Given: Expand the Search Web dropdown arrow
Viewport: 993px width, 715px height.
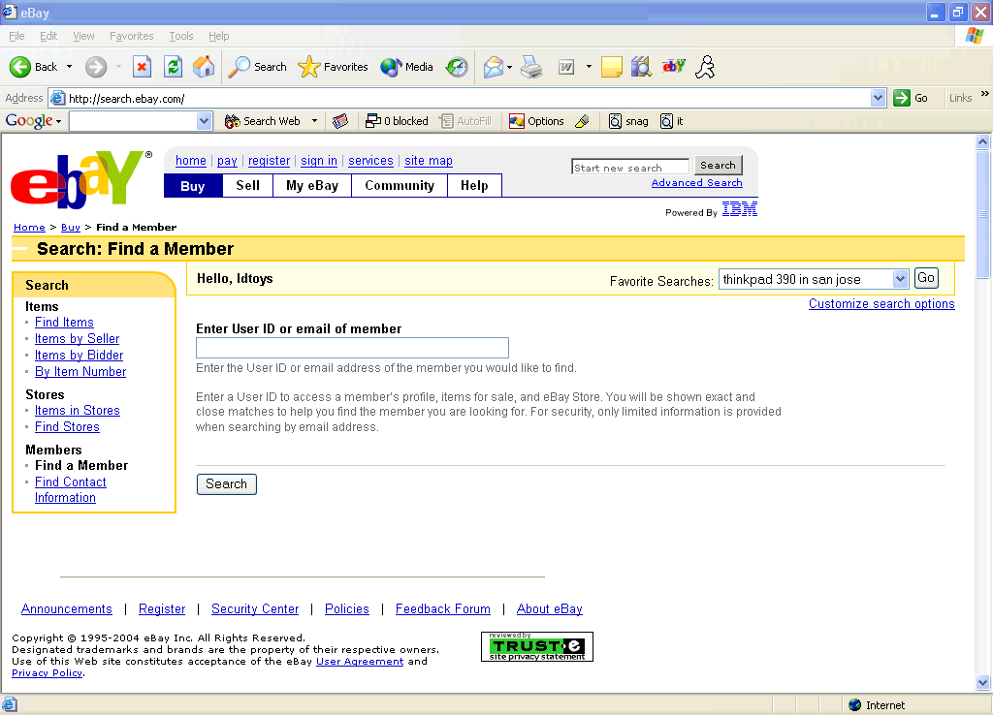Looking at the screenshot, I should coord(314,121).
